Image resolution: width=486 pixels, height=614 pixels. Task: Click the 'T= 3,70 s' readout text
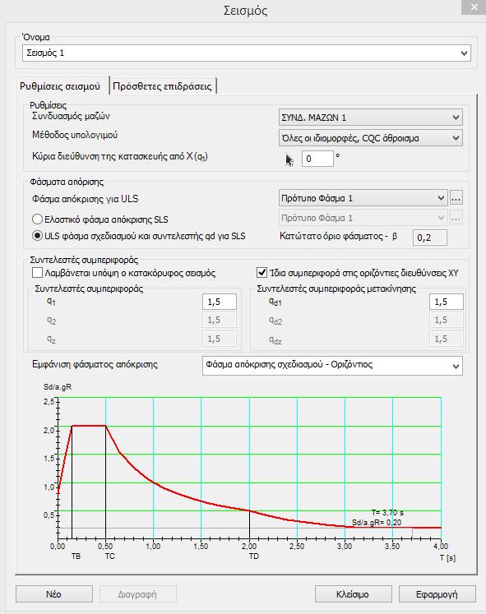[x=387, y=512]
